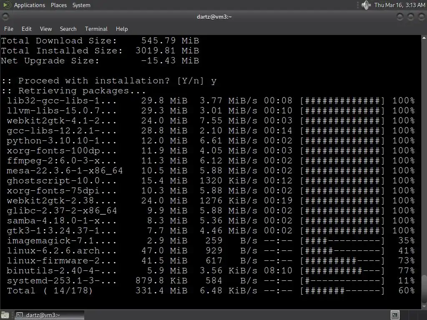Open the terminal File menu

[x=9, y=29]
